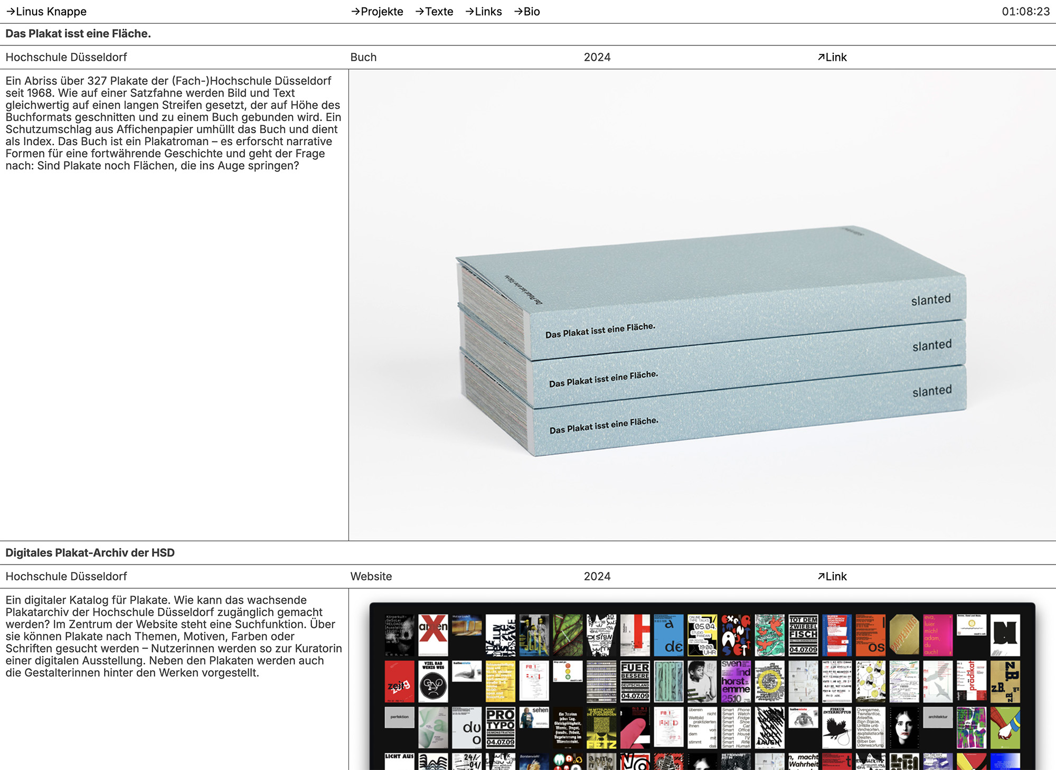
Task: Select the yellow 'FETZ' poster thumbnail
Action: coord(601,728)
